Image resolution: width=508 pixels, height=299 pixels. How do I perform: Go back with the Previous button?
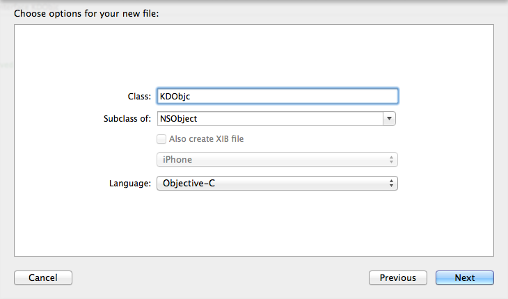[x=397, y=278]
